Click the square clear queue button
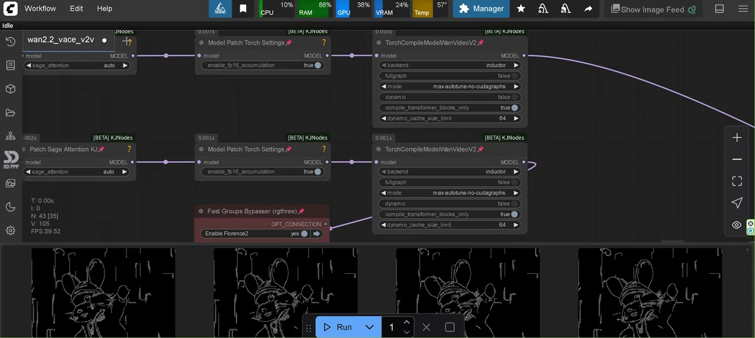 (x=450, y=327)
